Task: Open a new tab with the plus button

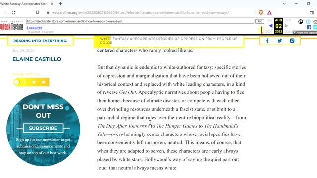Action: 60,4
